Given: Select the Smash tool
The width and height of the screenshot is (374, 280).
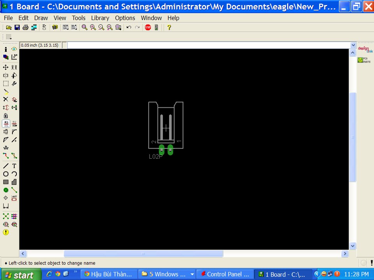Looking at the screenshot, I should pos(6,132).
